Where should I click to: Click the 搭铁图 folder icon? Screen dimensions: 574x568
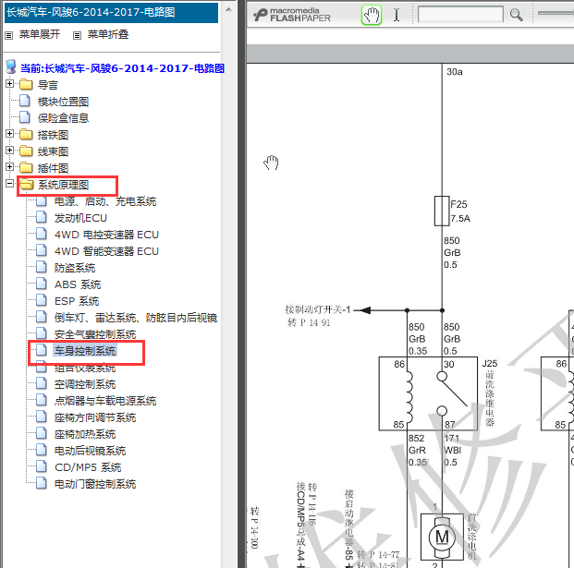26,134
